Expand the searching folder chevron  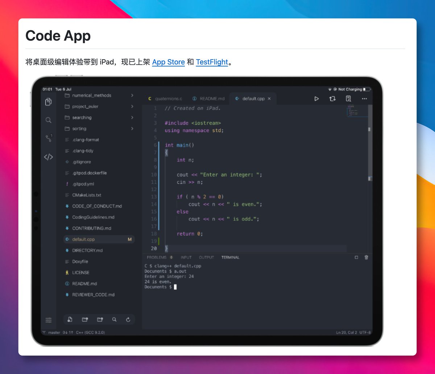[132, 118]
